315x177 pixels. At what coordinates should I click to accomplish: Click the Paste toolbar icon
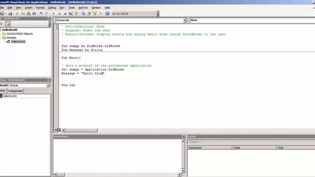(x=29, y=14)
